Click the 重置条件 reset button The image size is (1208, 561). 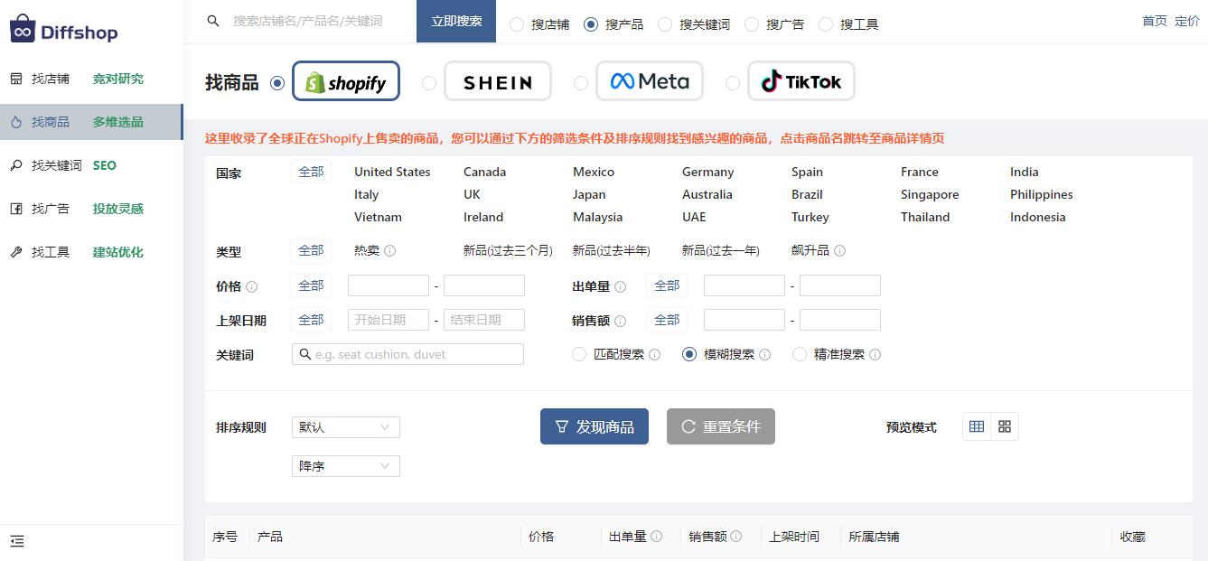(x=720, y=426)
